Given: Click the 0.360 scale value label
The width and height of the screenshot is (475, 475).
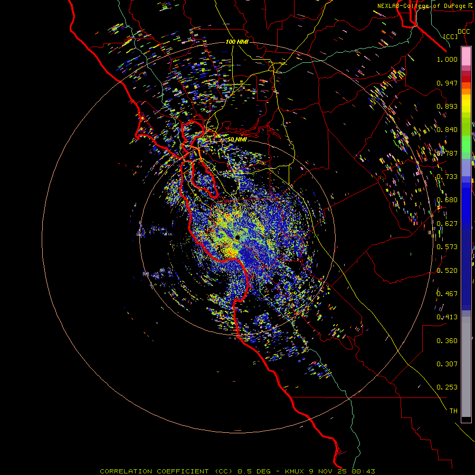Looking at the screenshot, I should pyautogui.click(x=447, y=341).
